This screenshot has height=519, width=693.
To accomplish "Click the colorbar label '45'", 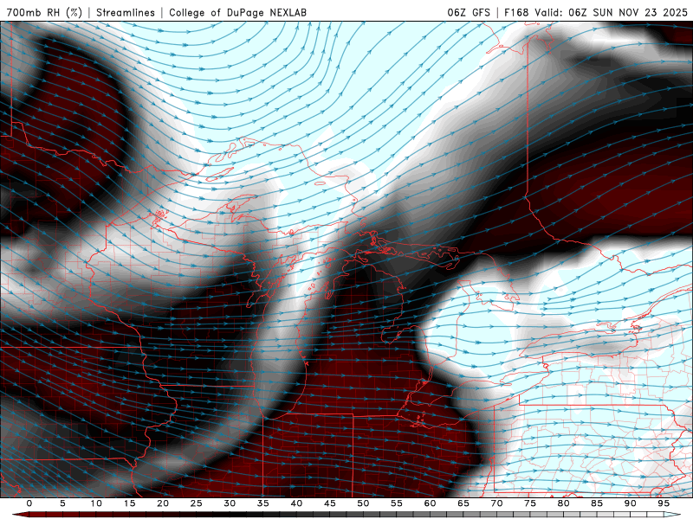I will coord(330,503).
